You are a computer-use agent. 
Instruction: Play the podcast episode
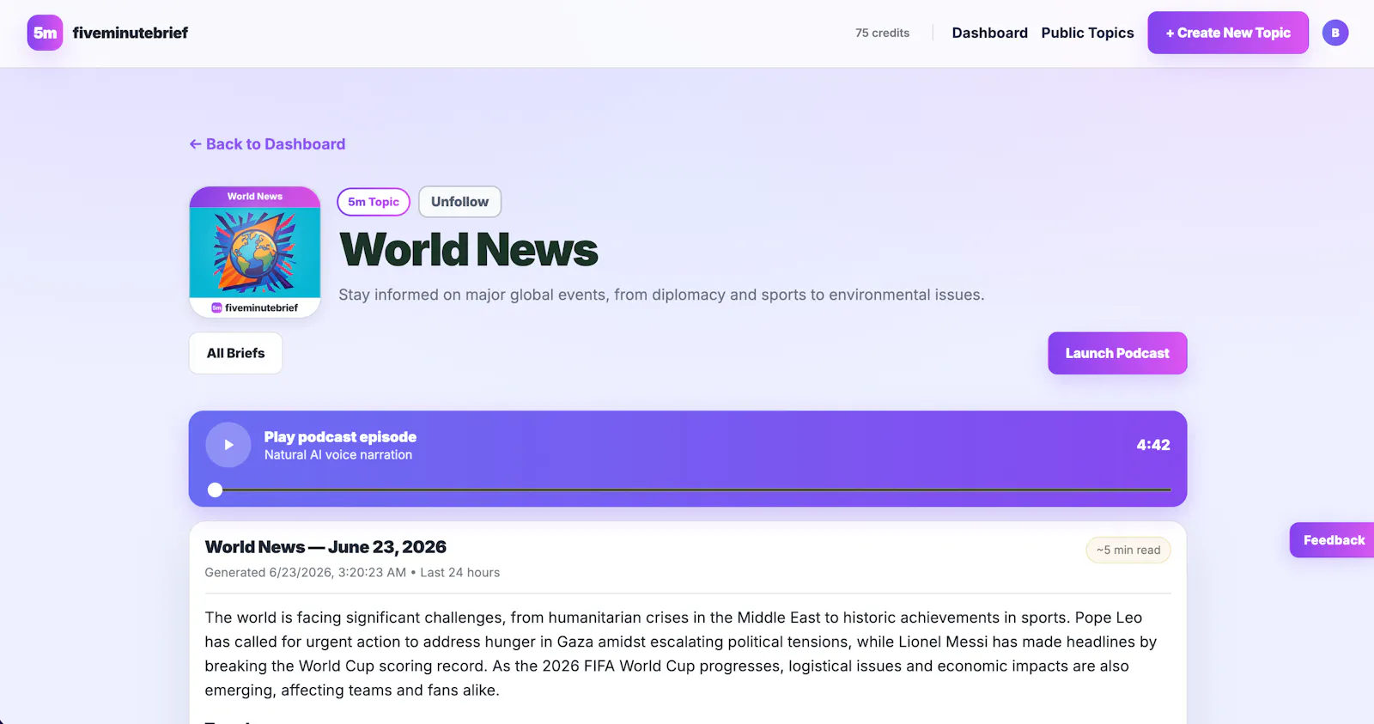tap(228, 445)
